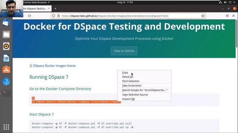Open LibreOffice Writer from the dock
Image resolution: width=238 pixels, height=133 pixels.
pyautogui.click(x=6, y=58)
